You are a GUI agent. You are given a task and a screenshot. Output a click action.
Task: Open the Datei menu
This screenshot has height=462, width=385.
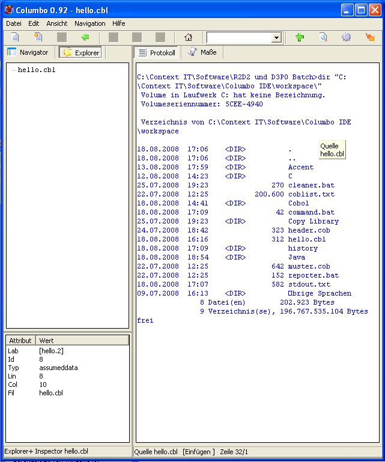(13, 23)
